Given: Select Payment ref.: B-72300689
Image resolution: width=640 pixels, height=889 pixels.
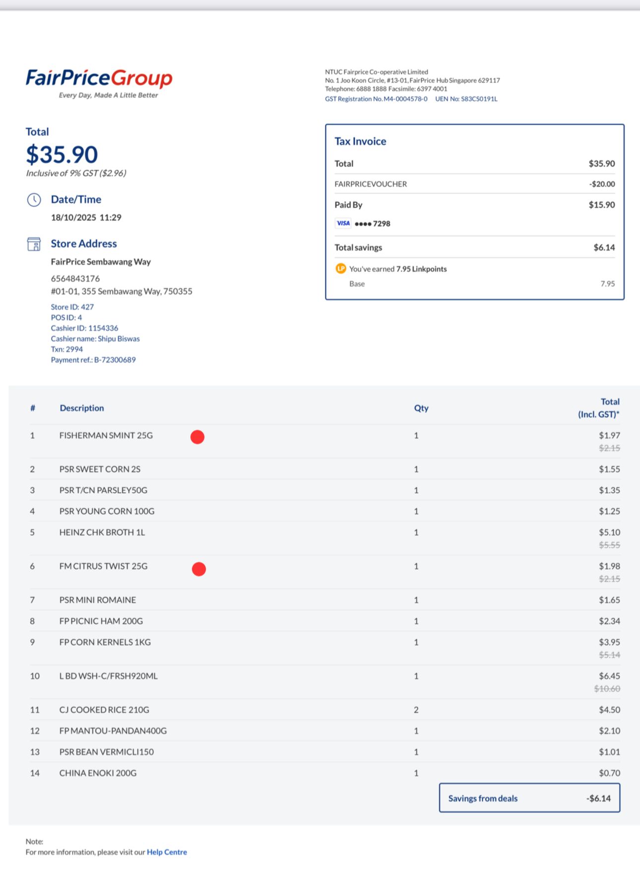Looking at the screenshot, I should pyautogui.click(x=93, y=360).
